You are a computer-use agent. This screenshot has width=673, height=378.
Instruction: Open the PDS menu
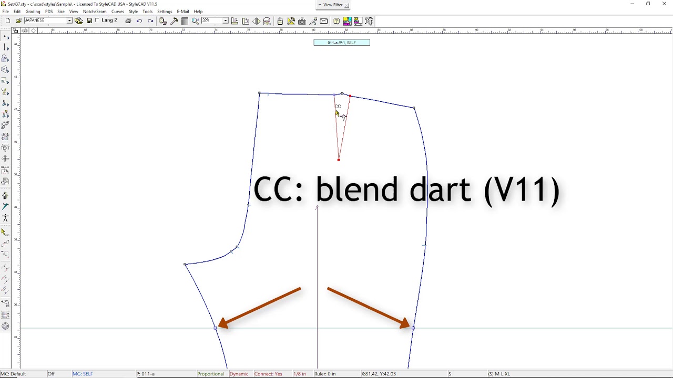coord(49,12)
